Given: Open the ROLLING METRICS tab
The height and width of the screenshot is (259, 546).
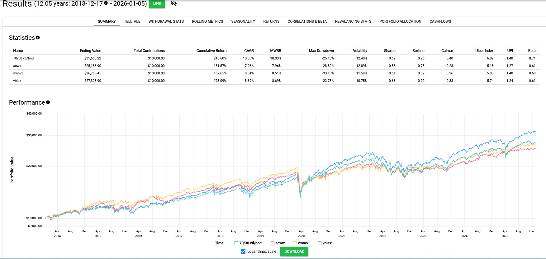Looking at the screenshot, I should point(207,21).
